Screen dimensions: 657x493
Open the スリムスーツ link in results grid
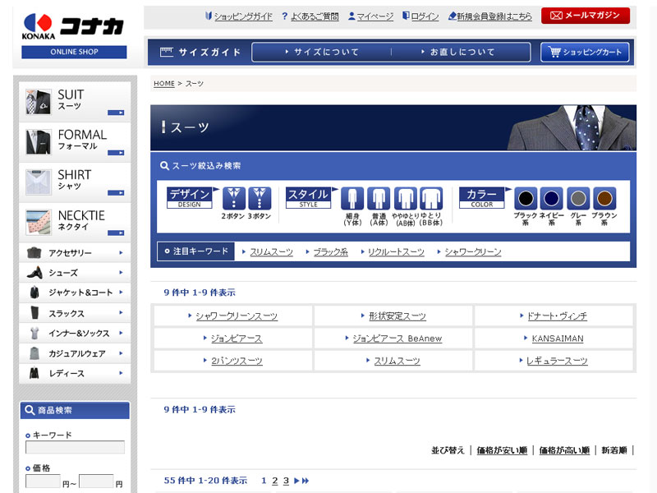[x=397, y=361]
